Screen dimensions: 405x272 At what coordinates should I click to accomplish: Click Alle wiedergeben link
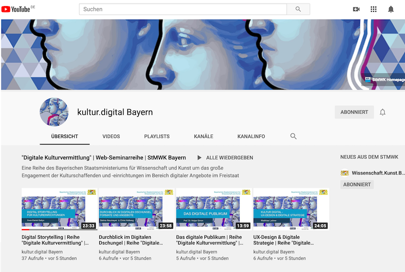tap(229, 158)
